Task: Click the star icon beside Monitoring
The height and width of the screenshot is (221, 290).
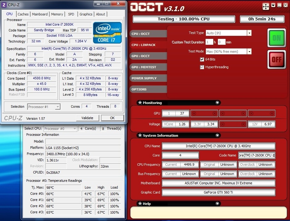Action: [140, 102]
